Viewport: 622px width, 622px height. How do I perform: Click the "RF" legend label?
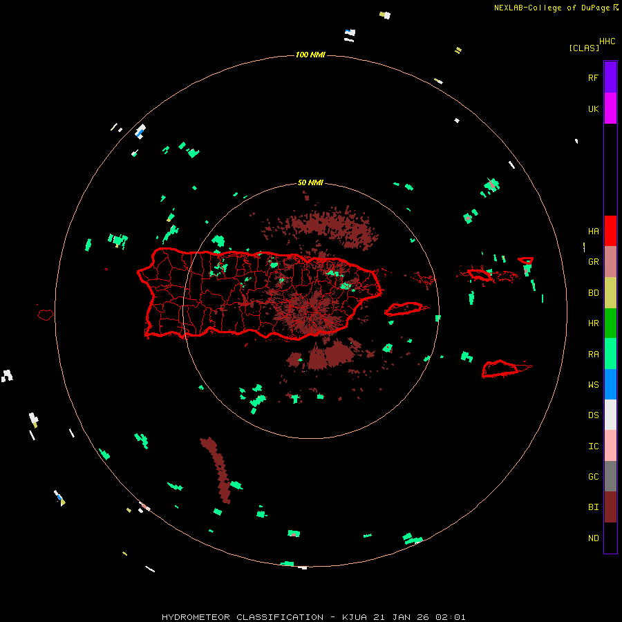tap(593, 77)
